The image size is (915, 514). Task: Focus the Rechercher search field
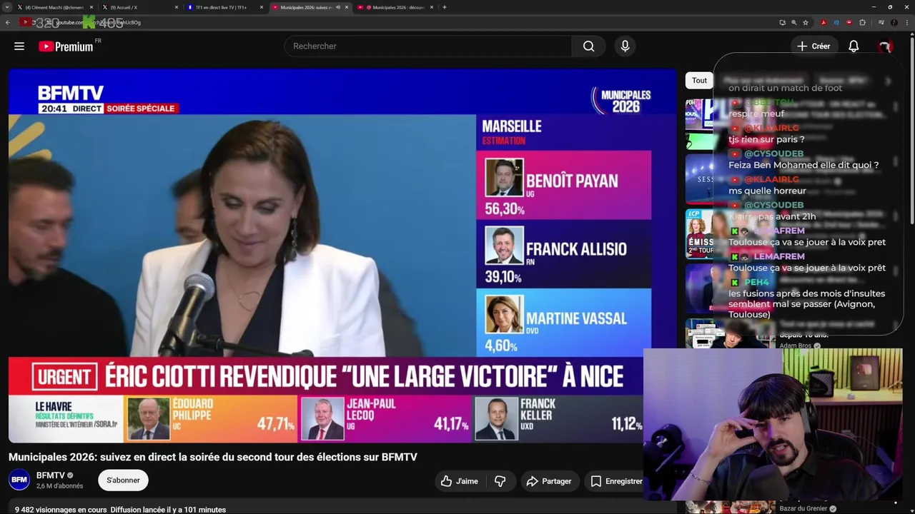tap(427, 46)
